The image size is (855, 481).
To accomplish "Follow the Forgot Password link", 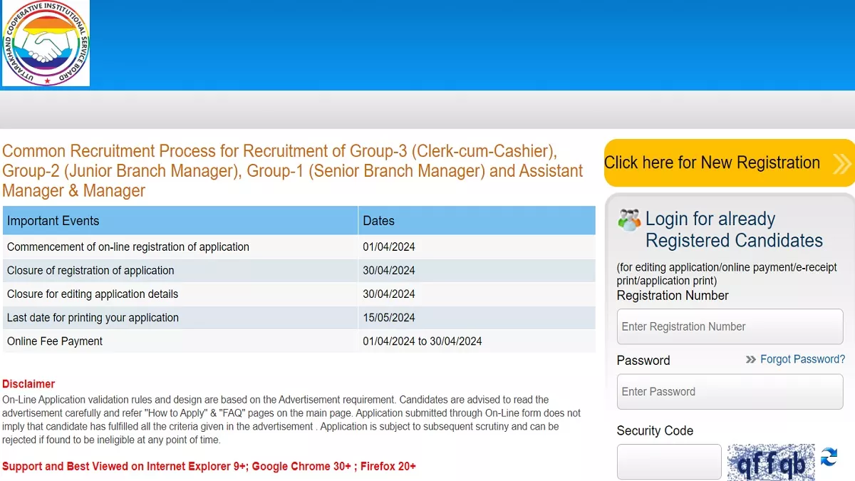I will point(802,359).
